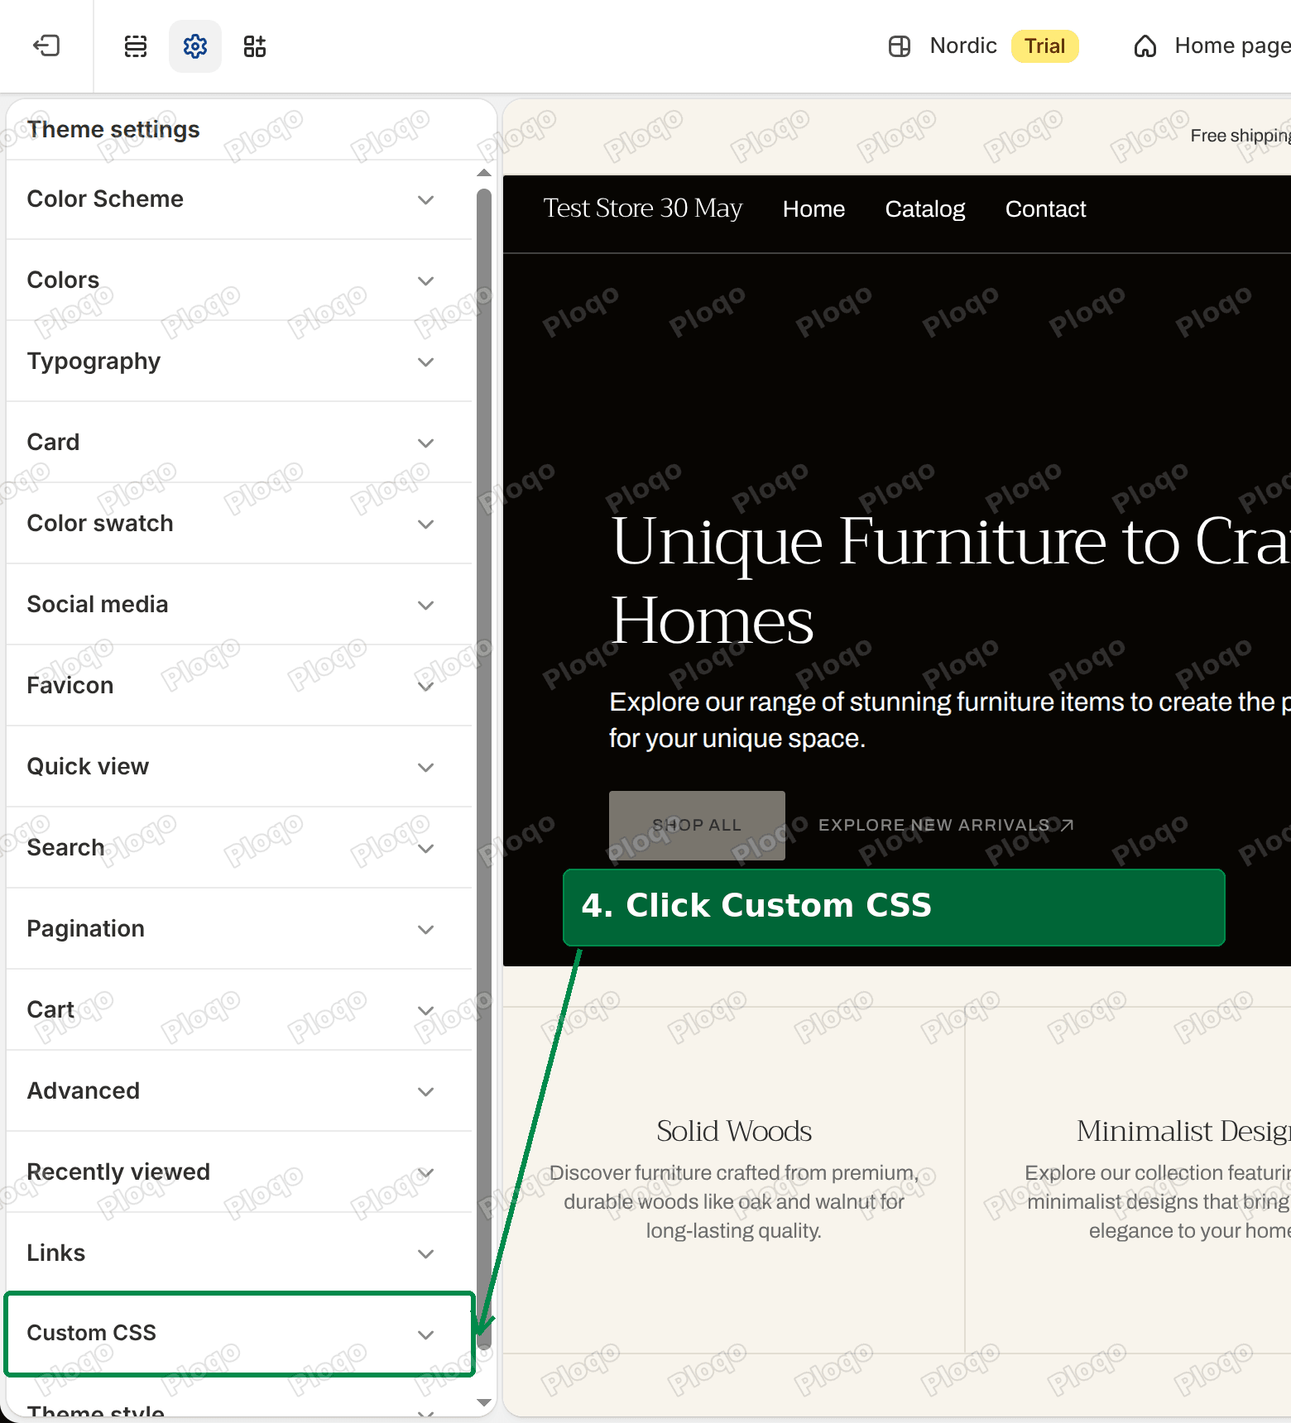Open the Sections panel icon
This screenshot has width=1291, height=1423.
pyautogui.click(x=136, y=46)
